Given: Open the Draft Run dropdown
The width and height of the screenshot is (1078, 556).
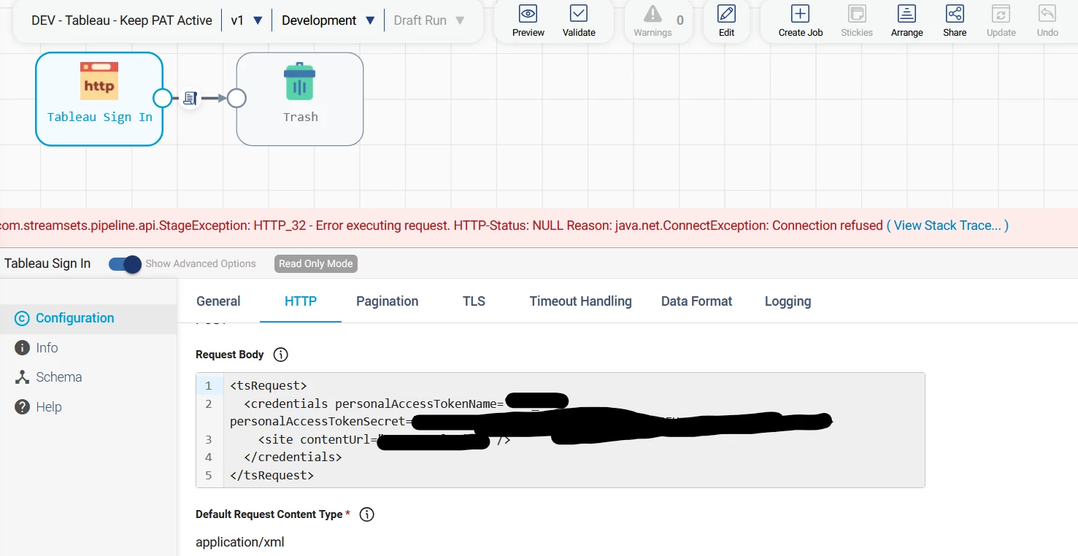Looking at the screenshot, I should [x=429, y=20].
